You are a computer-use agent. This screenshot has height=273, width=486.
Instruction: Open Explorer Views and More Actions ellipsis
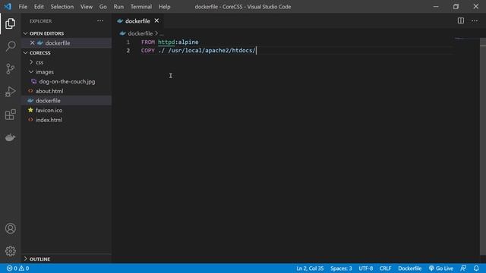tap(100, 20)
